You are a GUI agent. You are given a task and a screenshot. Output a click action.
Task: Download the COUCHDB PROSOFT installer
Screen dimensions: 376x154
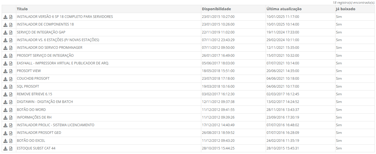click(5, 79)
